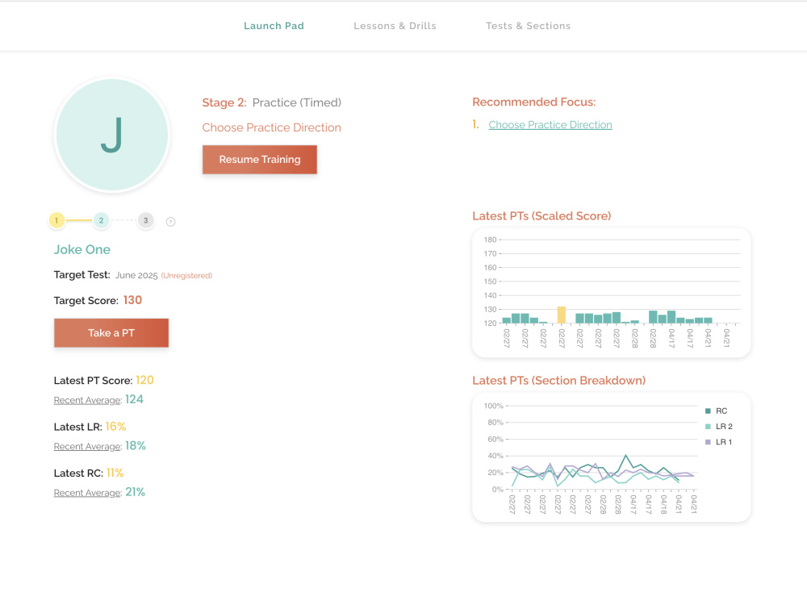Click Latest PTs (Scaled Score) heading
Image resolution: width=807 pixels, height=605 pixels.
(541, 216)
